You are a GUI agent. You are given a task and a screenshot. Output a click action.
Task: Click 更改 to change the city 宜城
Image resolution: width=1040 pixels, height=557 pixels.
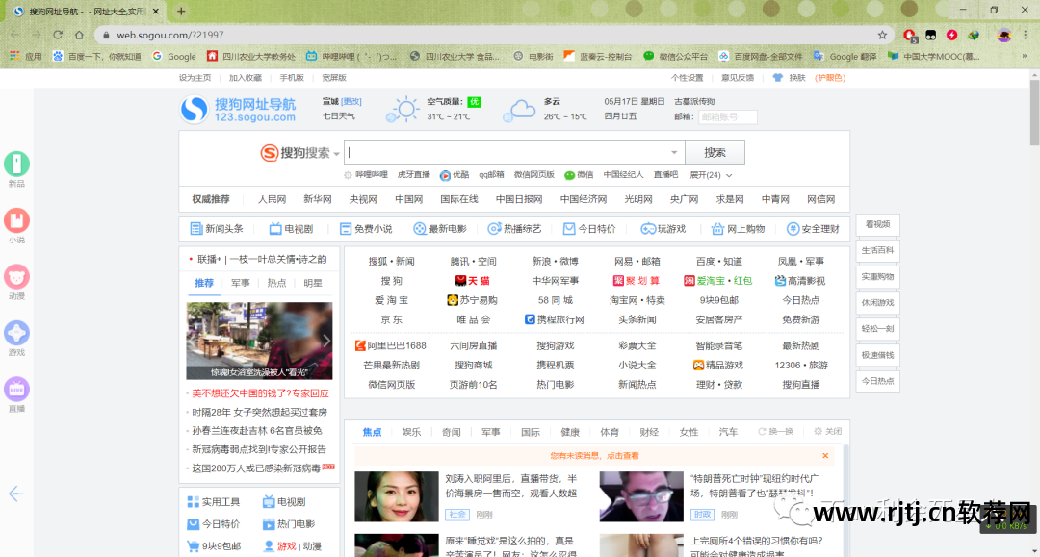click(350, 101)
